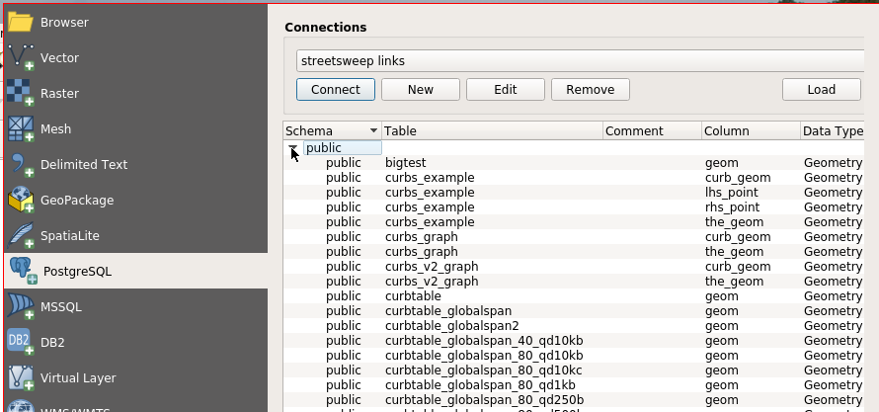Remove the selected connection
Screen dimensions: 879x412
[591, 90]
